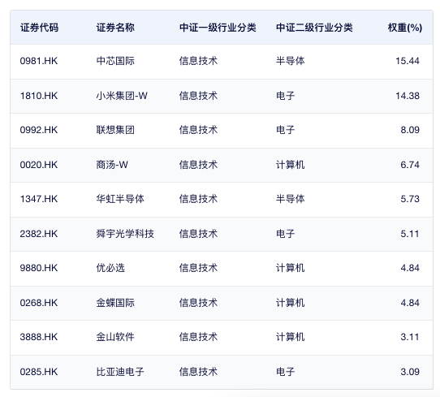Image resolution: width=440 pixels, height=397 pixels.
Task: Click the 中证二级行业分类 column header
Action: [314, 28]
